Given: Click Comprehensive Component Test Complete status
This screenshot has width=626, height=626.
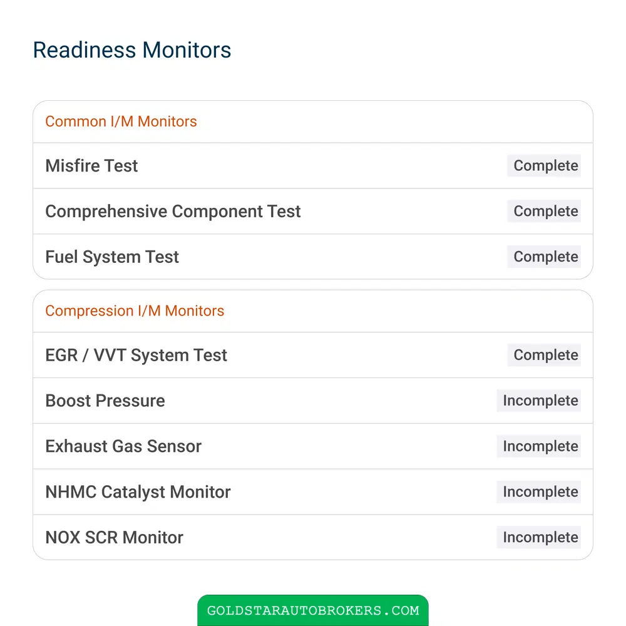Looking at the screenshot, I should tap(544, 211).
